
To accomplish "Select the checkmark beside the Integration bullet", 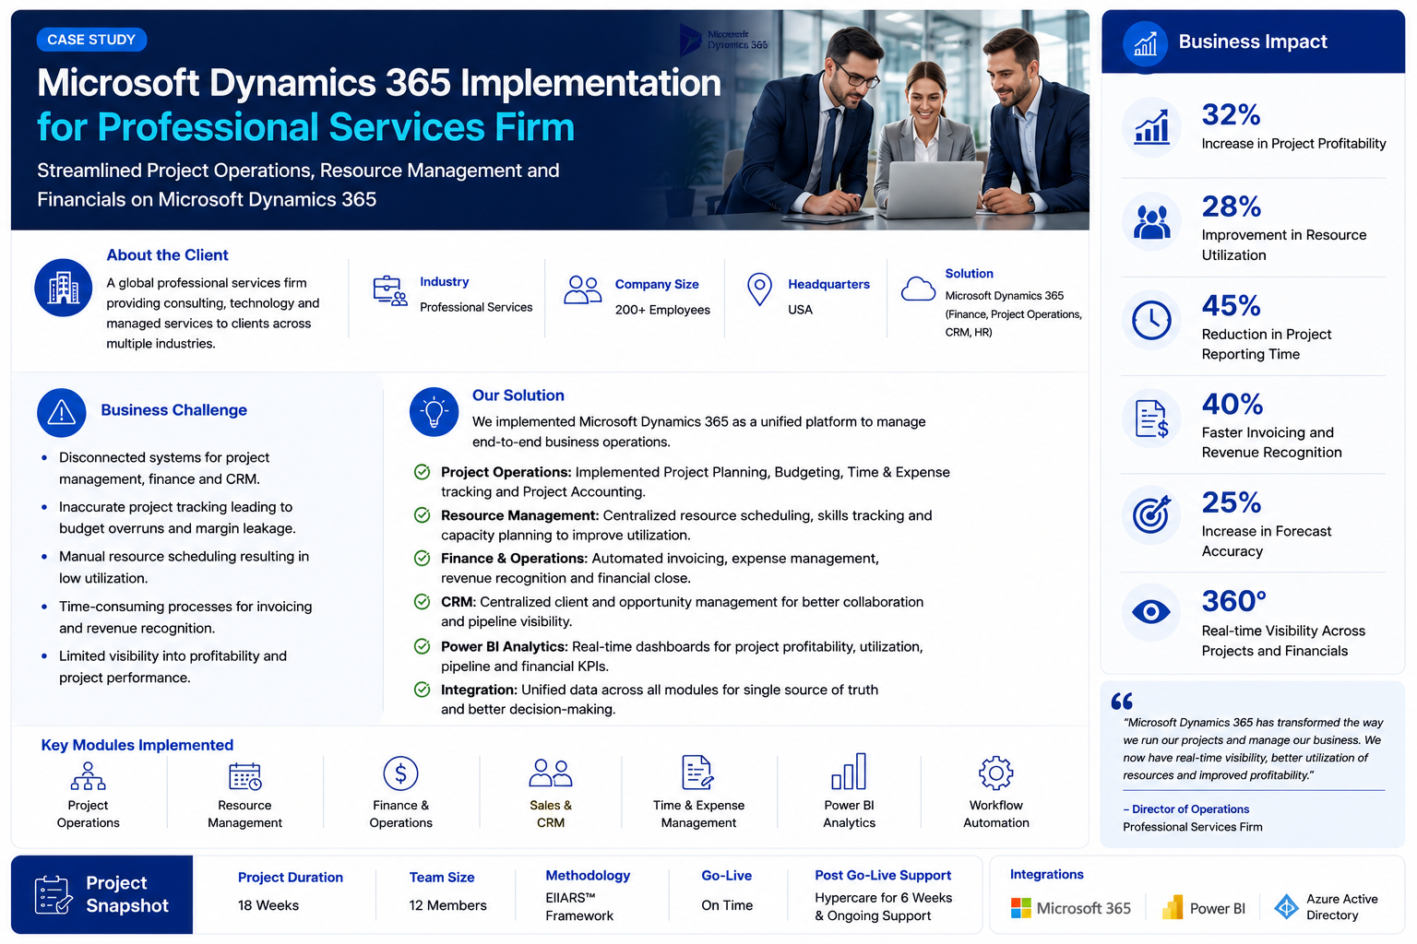I will pos(422,690).
